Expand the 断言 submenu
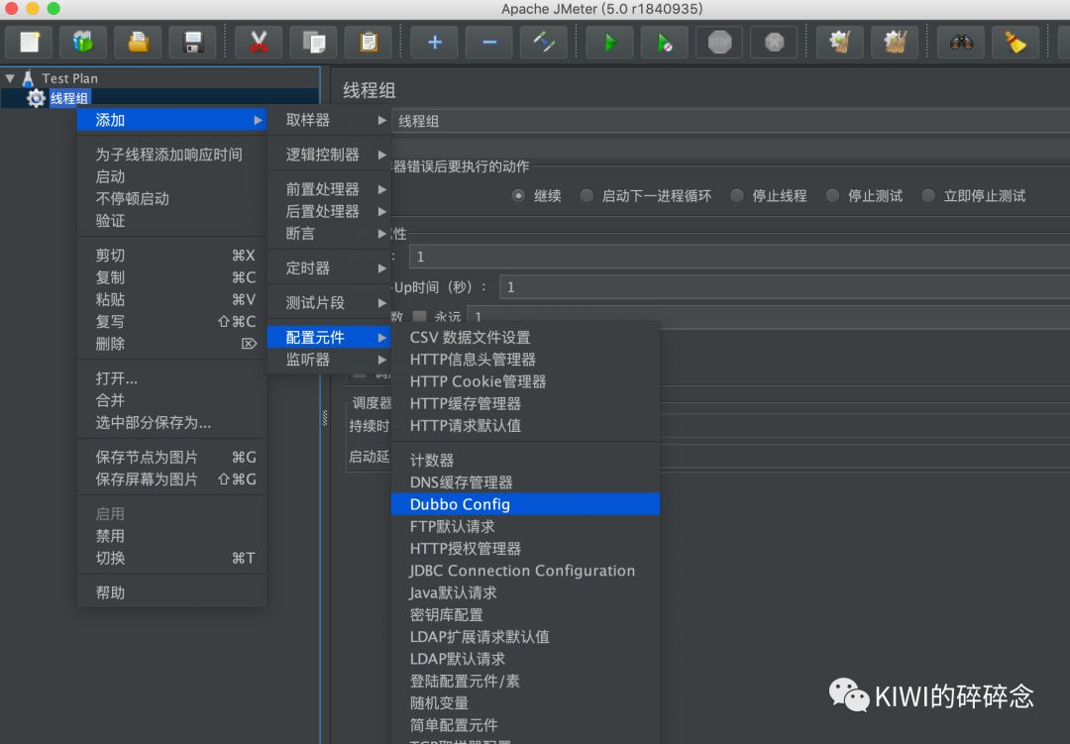 coord(328,234)
